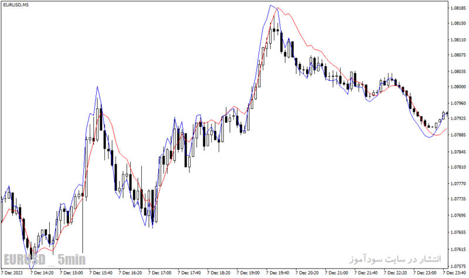
Task: Select the 7 Dec 21:00 time marker
Action: [x=337, y=273]
